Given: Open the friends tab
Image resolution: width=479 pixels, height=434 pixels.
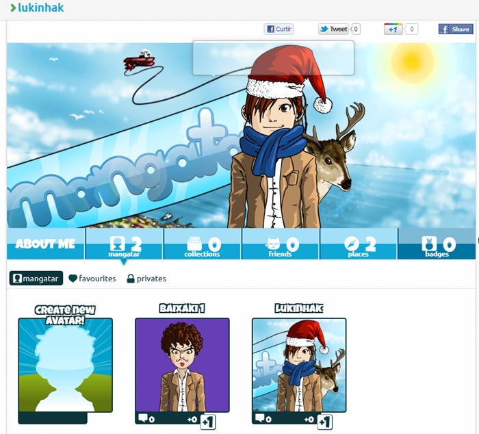Looking at the screenshot, I should (x=281, y=244).
